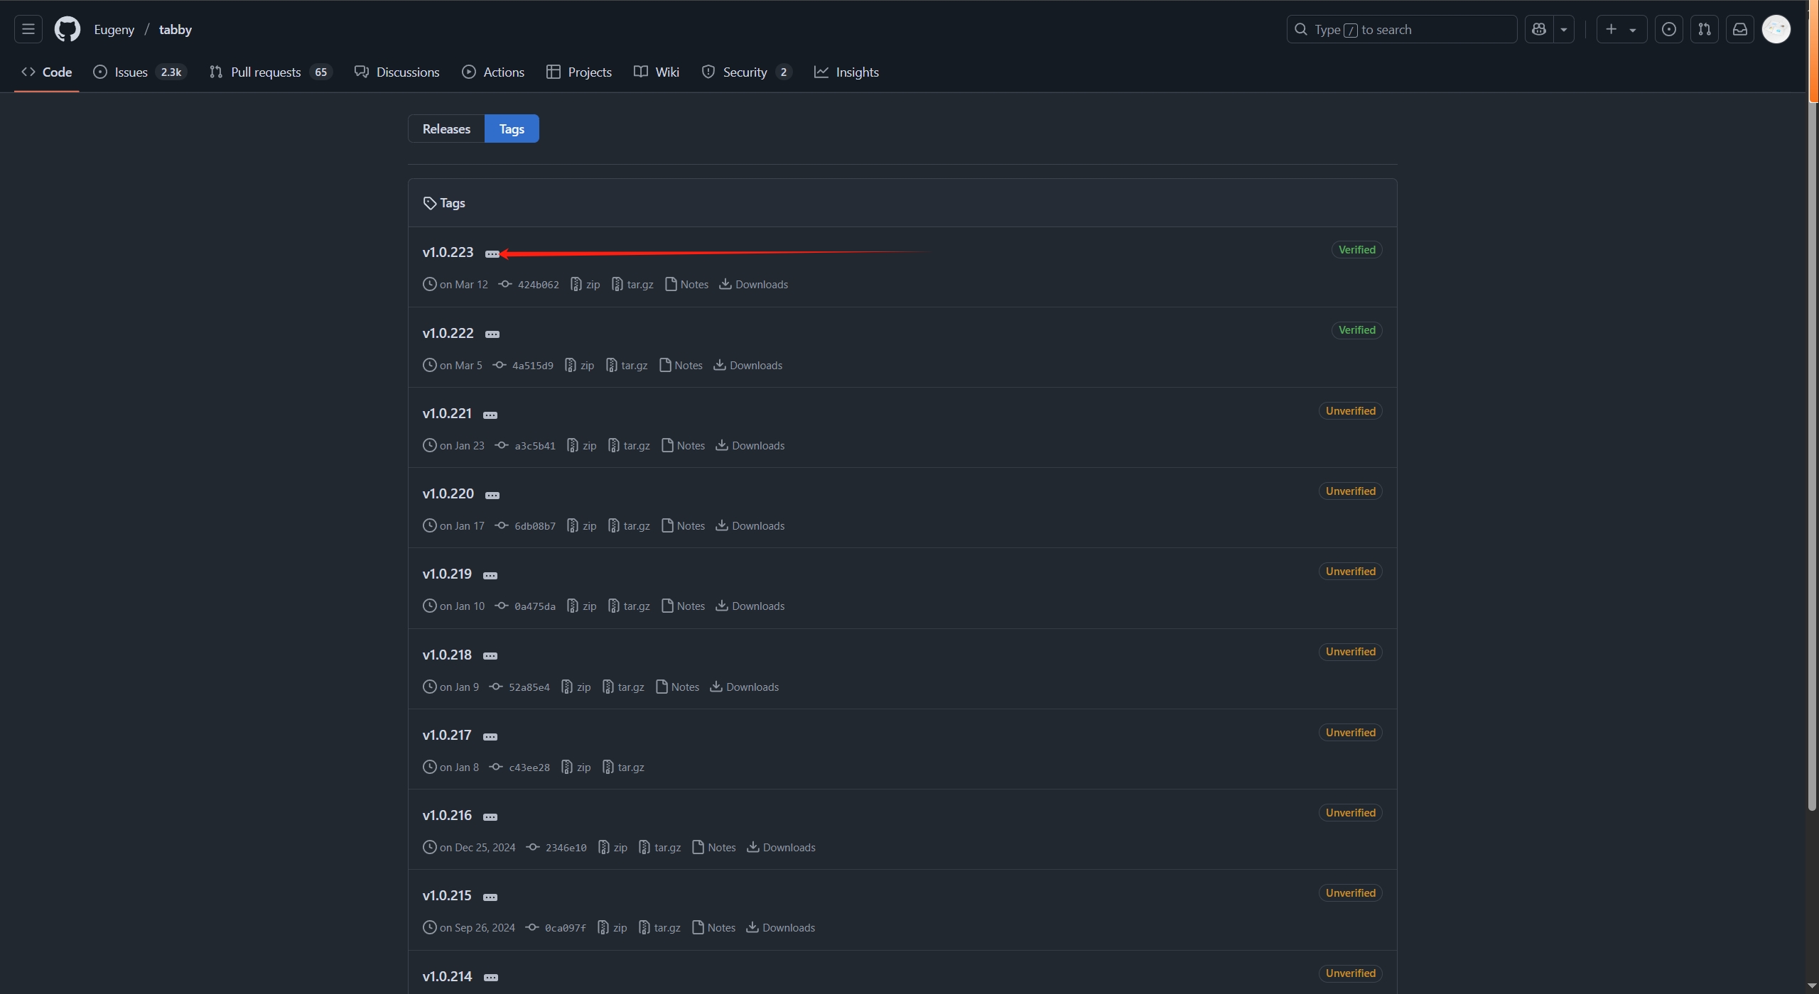Download the zip for v1.0.216
Viewport: 1819px width, 994px height.
click(612, 848)
